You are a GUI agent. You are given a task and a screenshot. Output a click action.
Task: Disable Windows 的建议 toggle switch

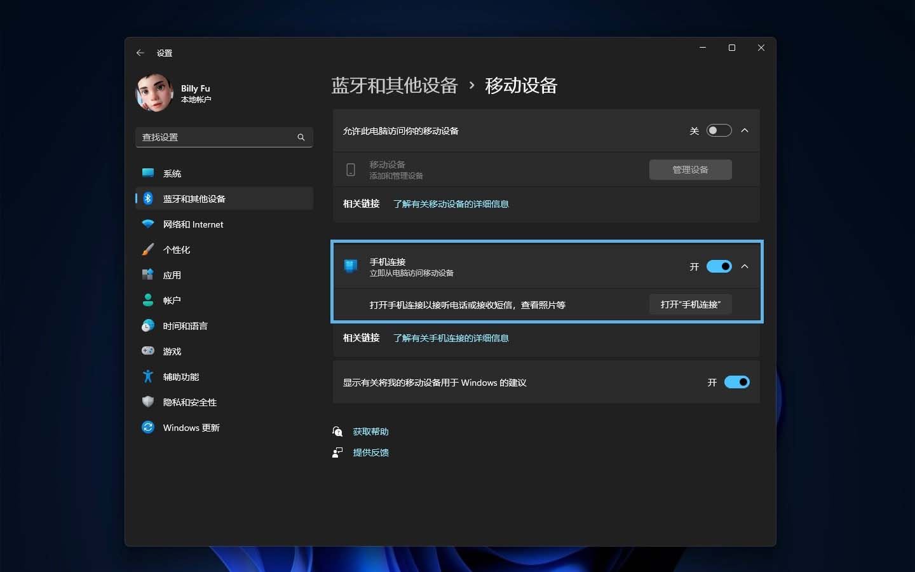736,382
